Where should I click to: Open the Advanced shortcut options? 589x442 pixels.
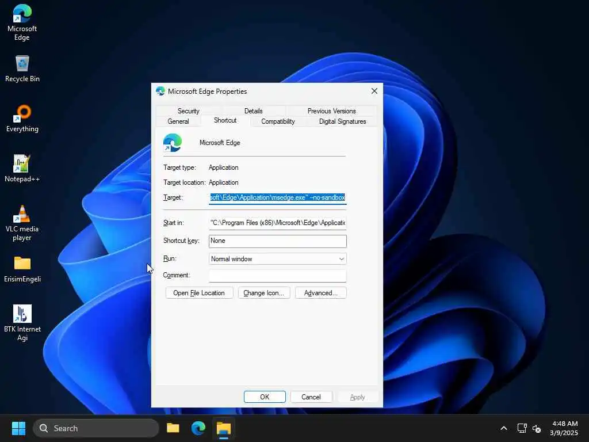pyautogui.click(x=320, y=293)
